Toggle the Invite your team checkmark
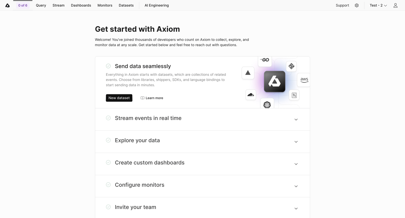This screenshot has height=218, width=405. click(x=108, y=207)
